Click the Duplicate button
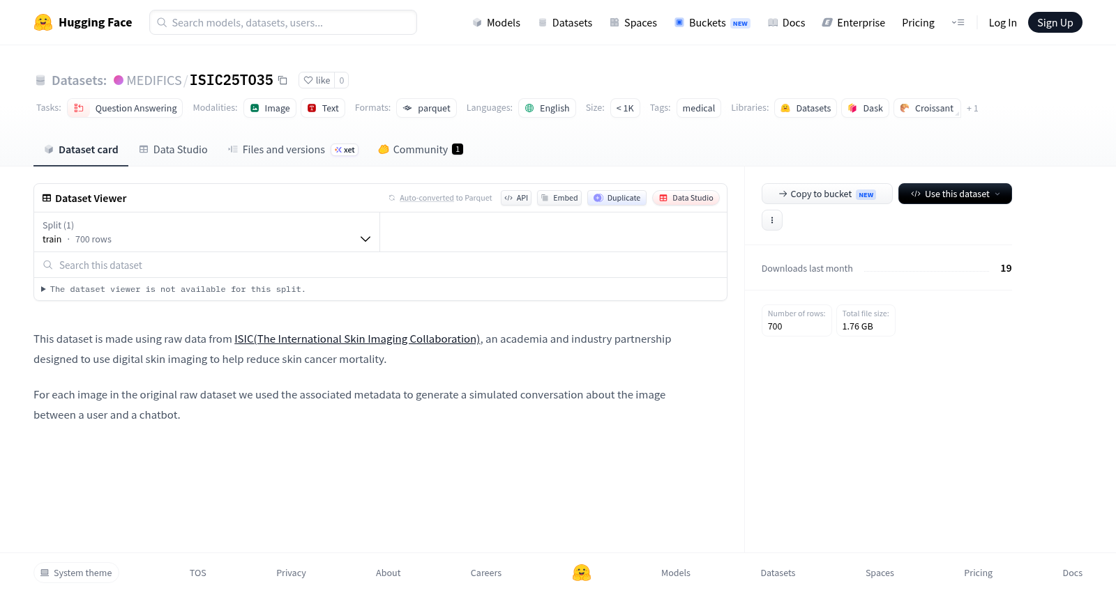Viewport: 1116px width, 597px height. (617, 198)
